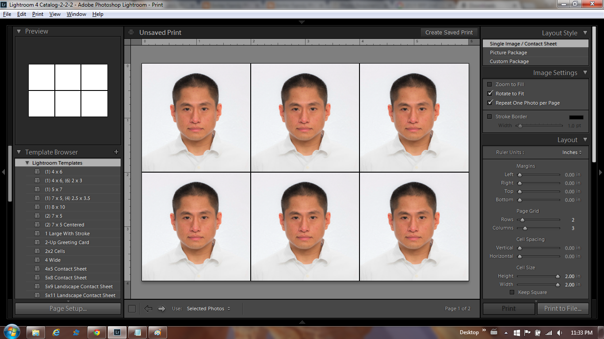Open the Help menu
Viewport: 604px width, 339px height.
click(x=98, y=14)
